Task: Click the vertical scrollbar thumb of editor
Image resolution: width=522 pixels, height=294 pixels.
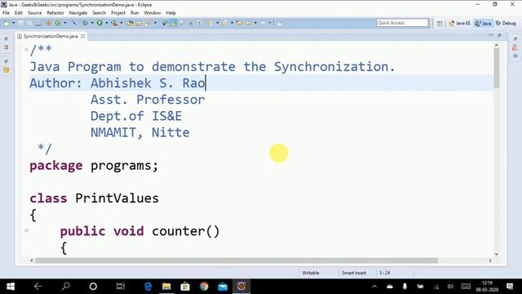Action: click(497, 68)
